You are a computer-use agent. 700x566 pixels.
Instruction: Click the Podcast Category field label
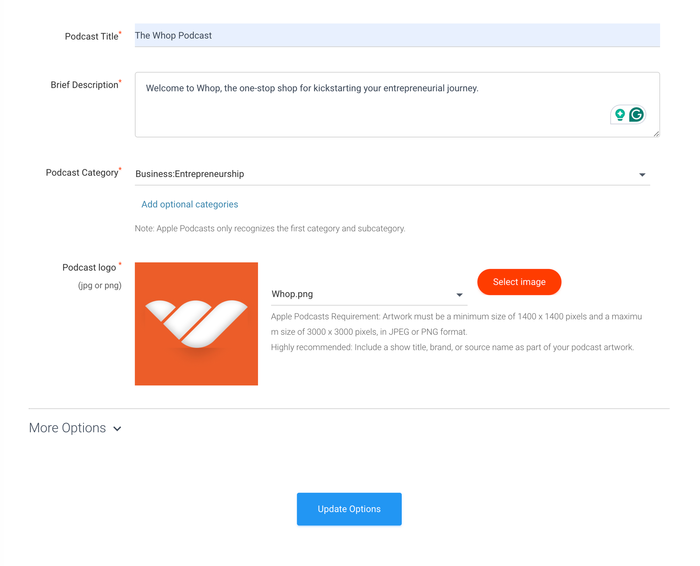[x=82, y=173]
